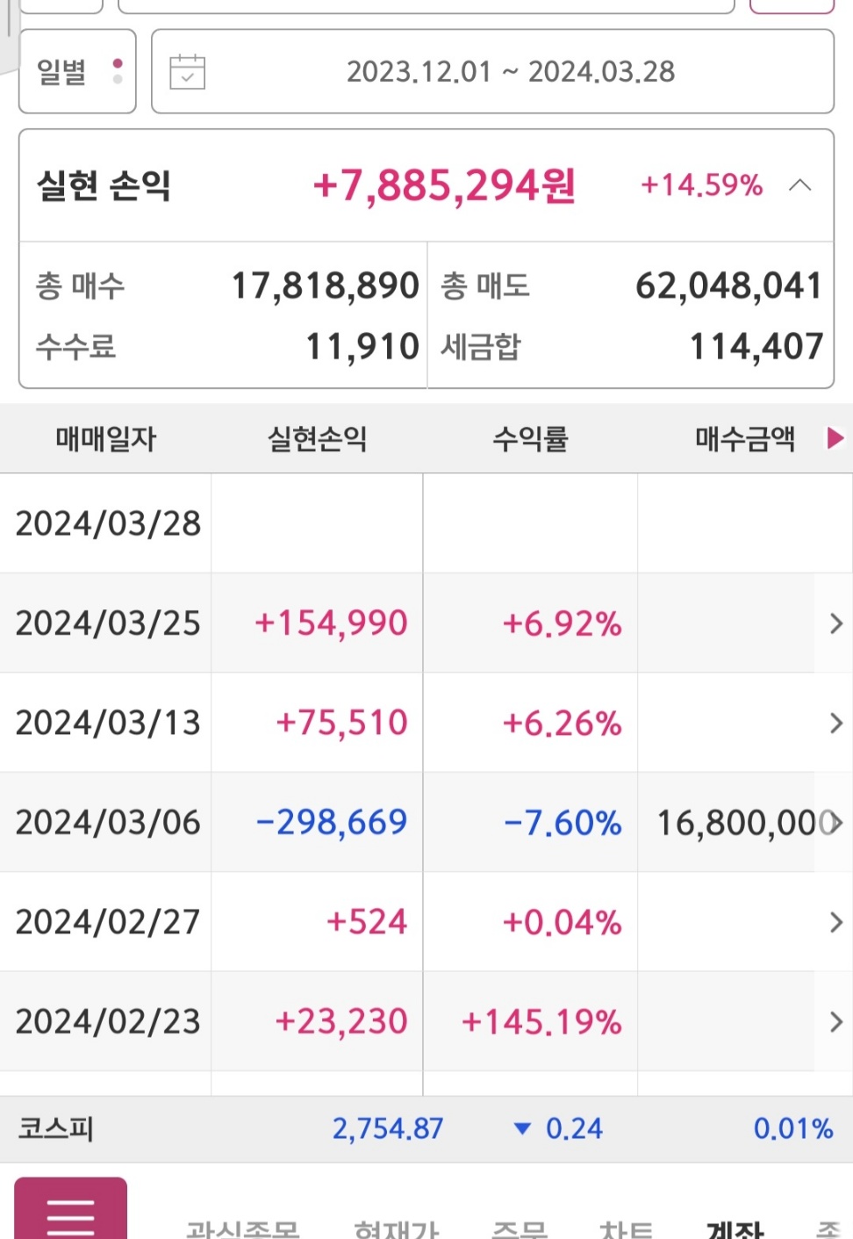This screenshot has height=1239, width=853.
Task: Open details arrow for 2024/02/23 row
Action: (x=835, y=1021)
